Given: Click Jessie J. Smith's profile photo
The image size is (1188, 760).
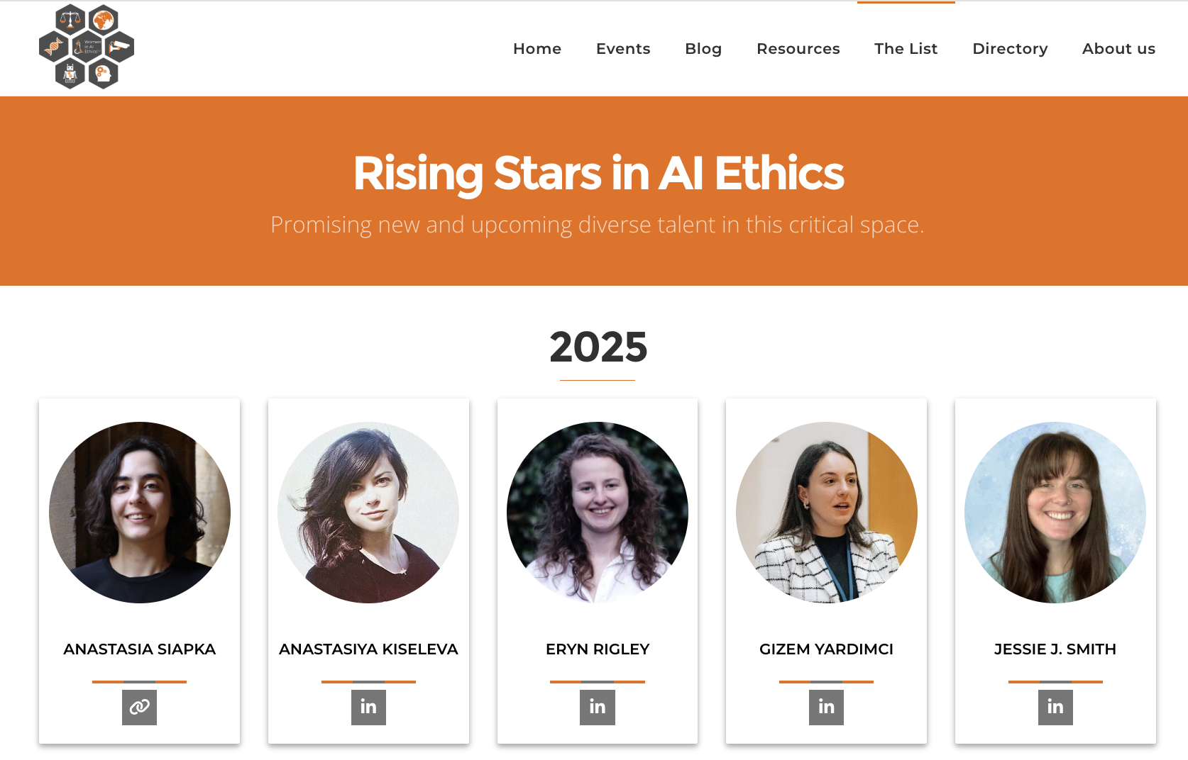Looking at the screenshot, I should 1055,513.
